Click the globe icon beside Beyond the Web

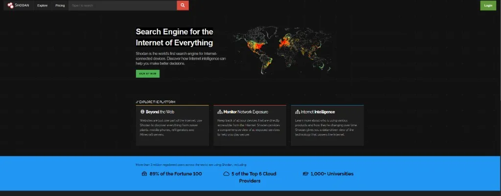point(142,112)
